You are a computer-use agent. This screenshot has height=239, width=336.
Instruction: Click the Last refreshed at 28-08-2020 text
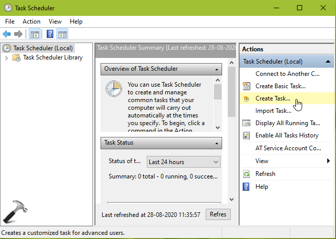point(151,214)
